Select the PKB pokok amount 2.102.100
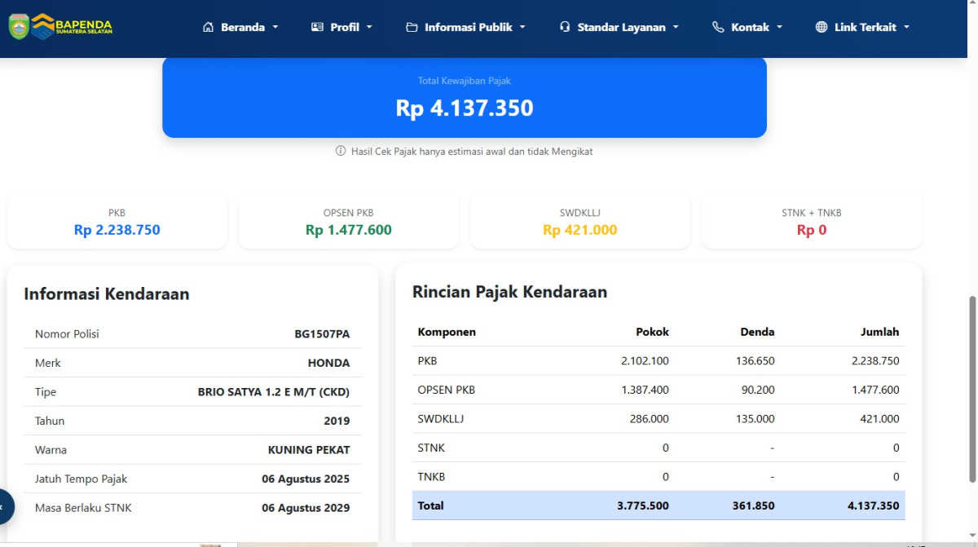Screen dimensions: 978x547 tap(645, 361)
